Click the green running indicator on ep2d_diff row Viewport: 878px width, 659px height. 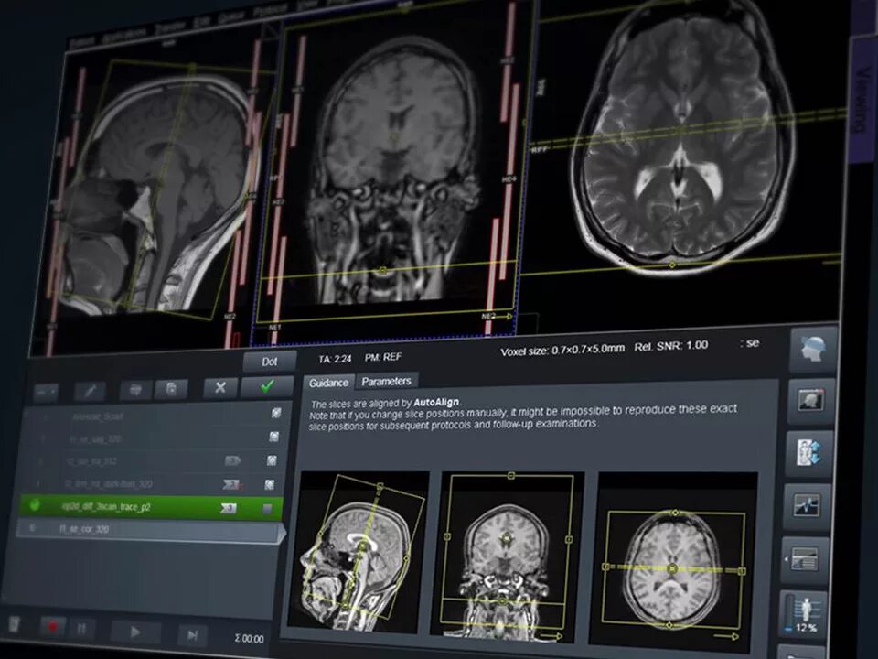(x=35, y=505)
